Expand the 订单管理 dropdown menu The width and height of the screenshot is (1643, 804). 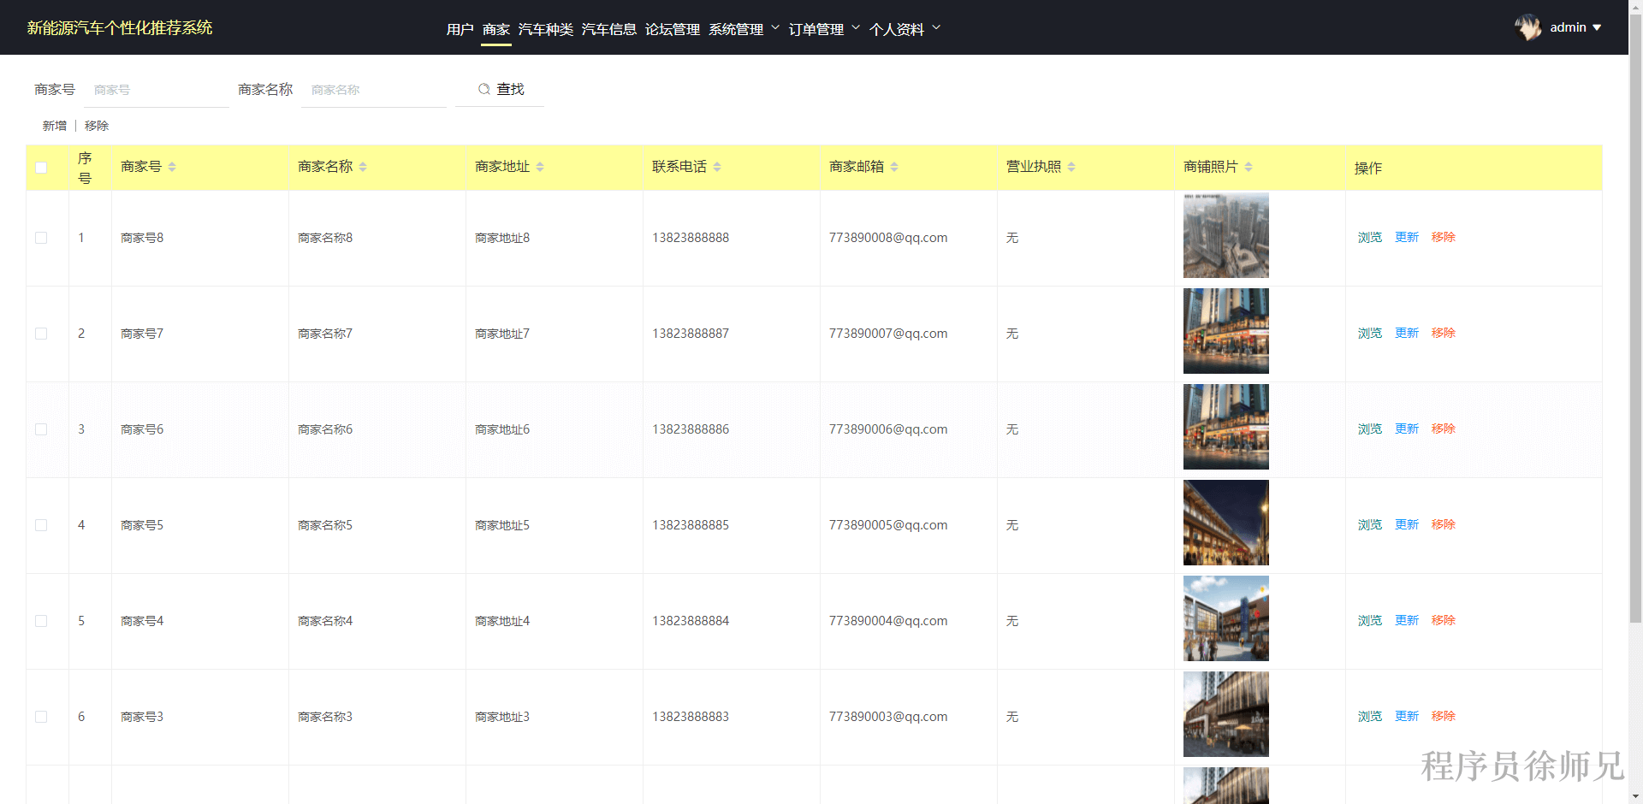(x=819, y=28)
